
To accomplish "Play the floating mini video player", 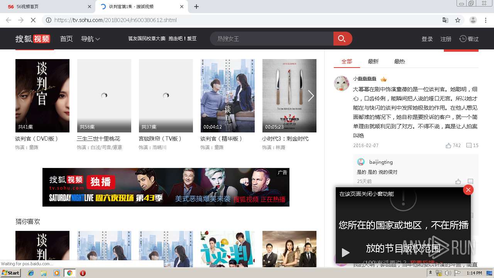I will coord(345,253).
